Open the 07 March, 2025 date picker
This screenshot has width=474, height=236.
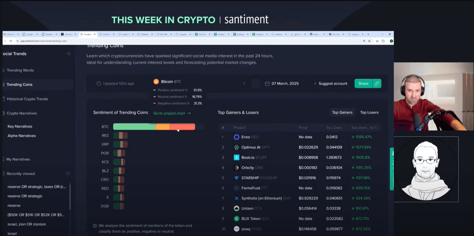(285, 84)
